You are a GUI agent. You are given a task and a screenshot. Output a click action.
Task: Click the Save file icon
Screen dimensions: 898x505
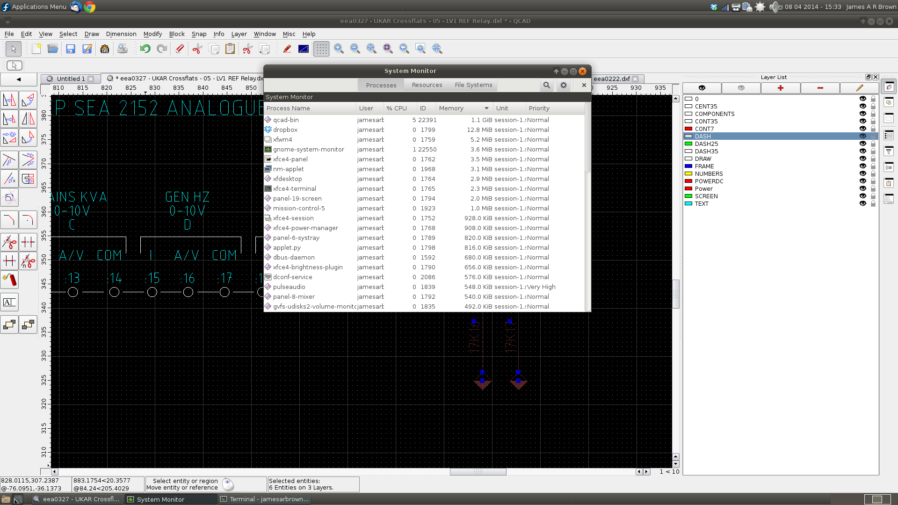(x=71, y=49)
